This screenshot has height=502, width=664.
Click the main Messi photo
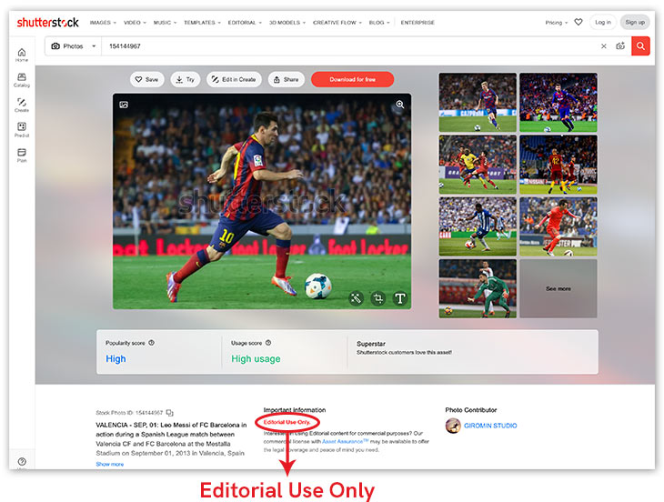[262, 201]
